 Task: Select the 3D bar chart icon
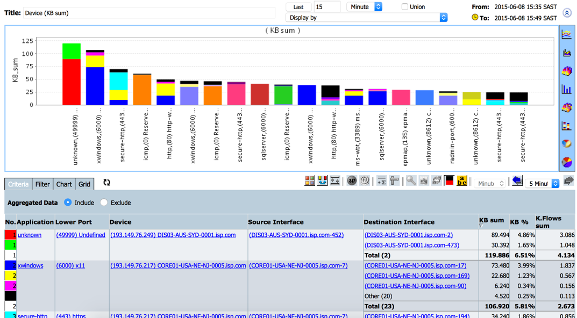(566, 70)
